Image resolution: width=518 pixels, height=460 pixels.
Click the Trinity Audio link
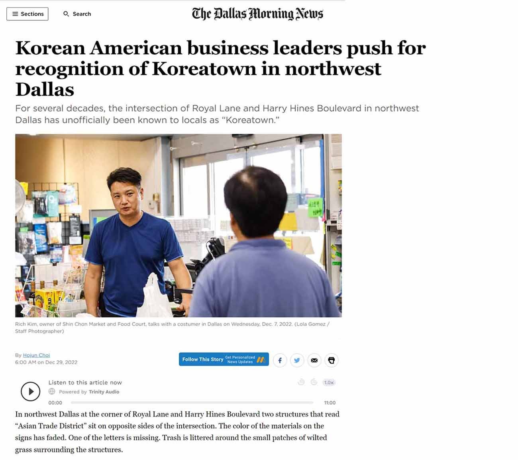[x=104, y=392]
